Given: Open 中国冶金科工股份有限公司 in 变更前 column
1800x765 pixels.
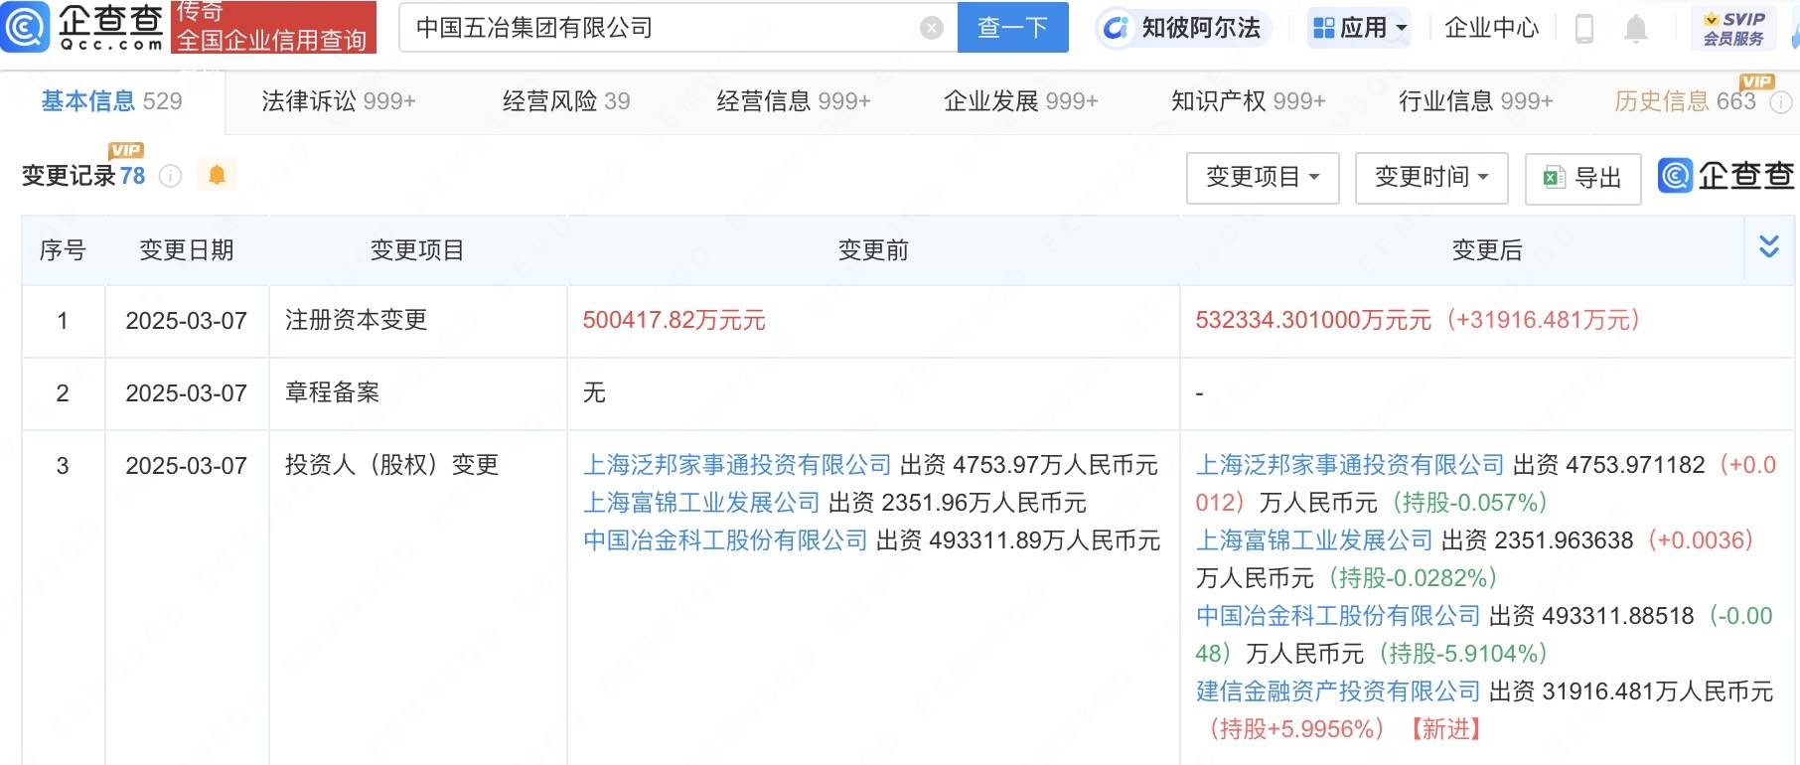Looking at the screenshot, I should pos(725,540).
